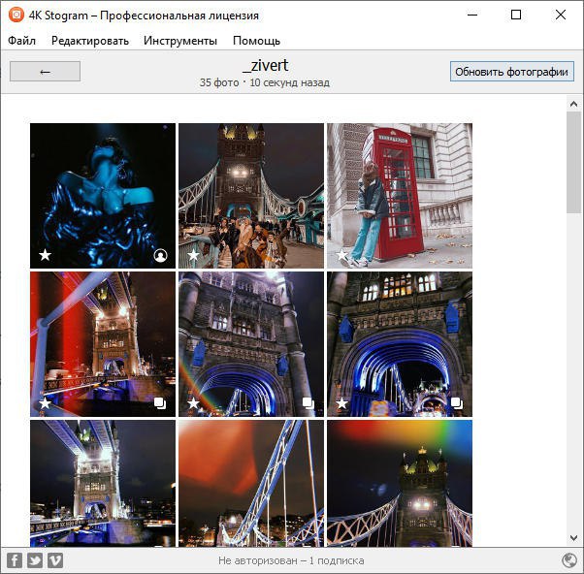The height and width of the screenshot is (574, 584).
Task: Click the Facebook icon in status bar
Action: coord(15,560)
